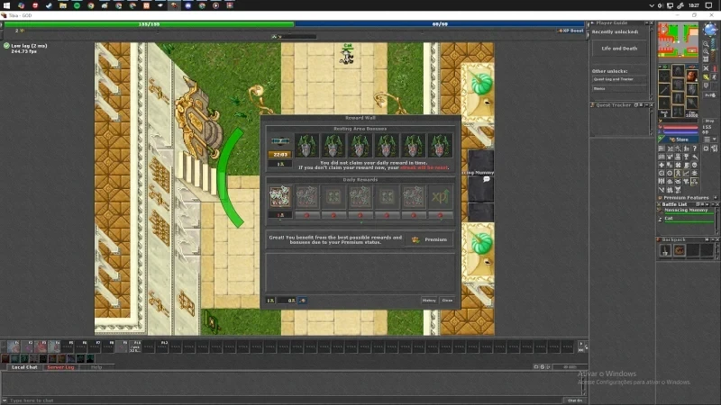Viewport: 721px width, 405px height.
Task: Select the XP boost daily reward
Action: (440, 197)
